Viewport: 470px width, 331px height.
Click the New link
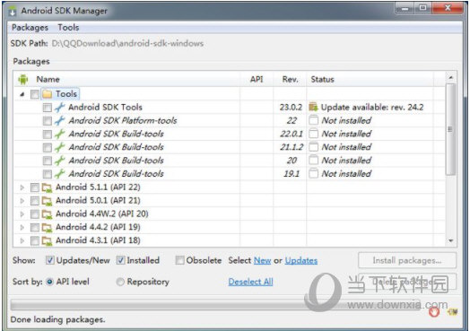point(262,260)
